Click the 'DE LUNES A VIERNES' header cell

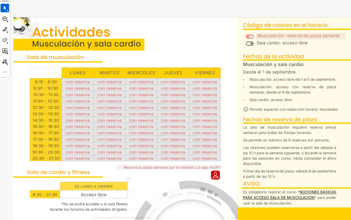click(x=94, y=186)
